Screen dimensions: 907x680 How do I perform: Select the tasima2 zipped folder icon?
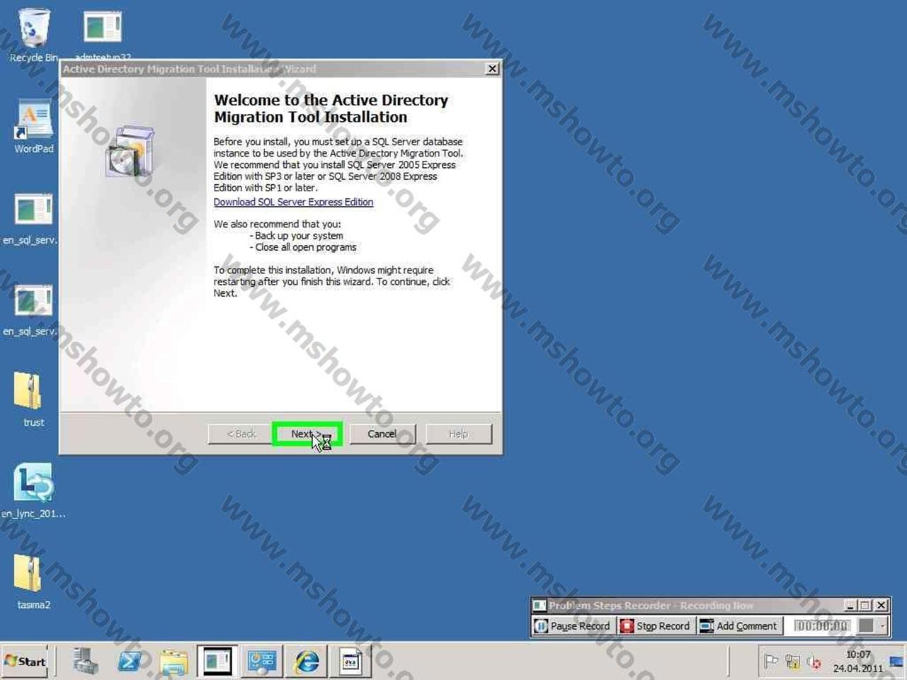tap(33, 582)
